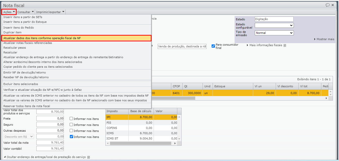Click the 300,0000 quantity cell

click(192, 93)
